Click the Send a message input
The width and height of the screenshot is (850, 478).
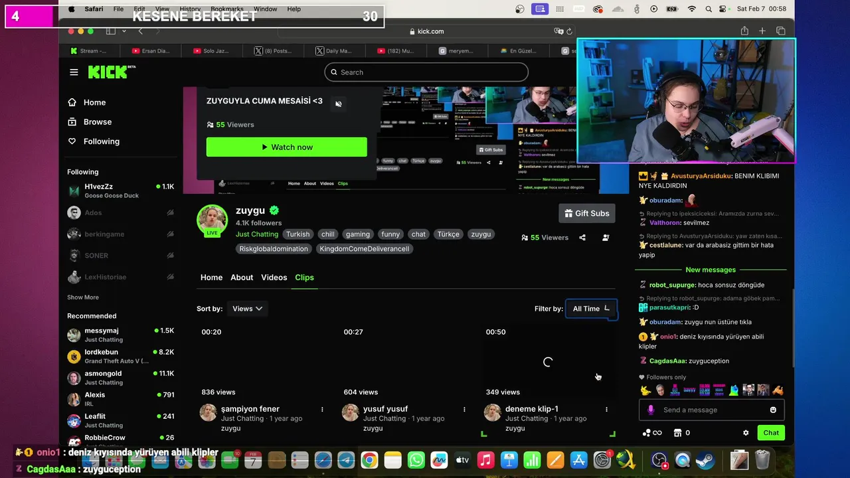(712, 410)
